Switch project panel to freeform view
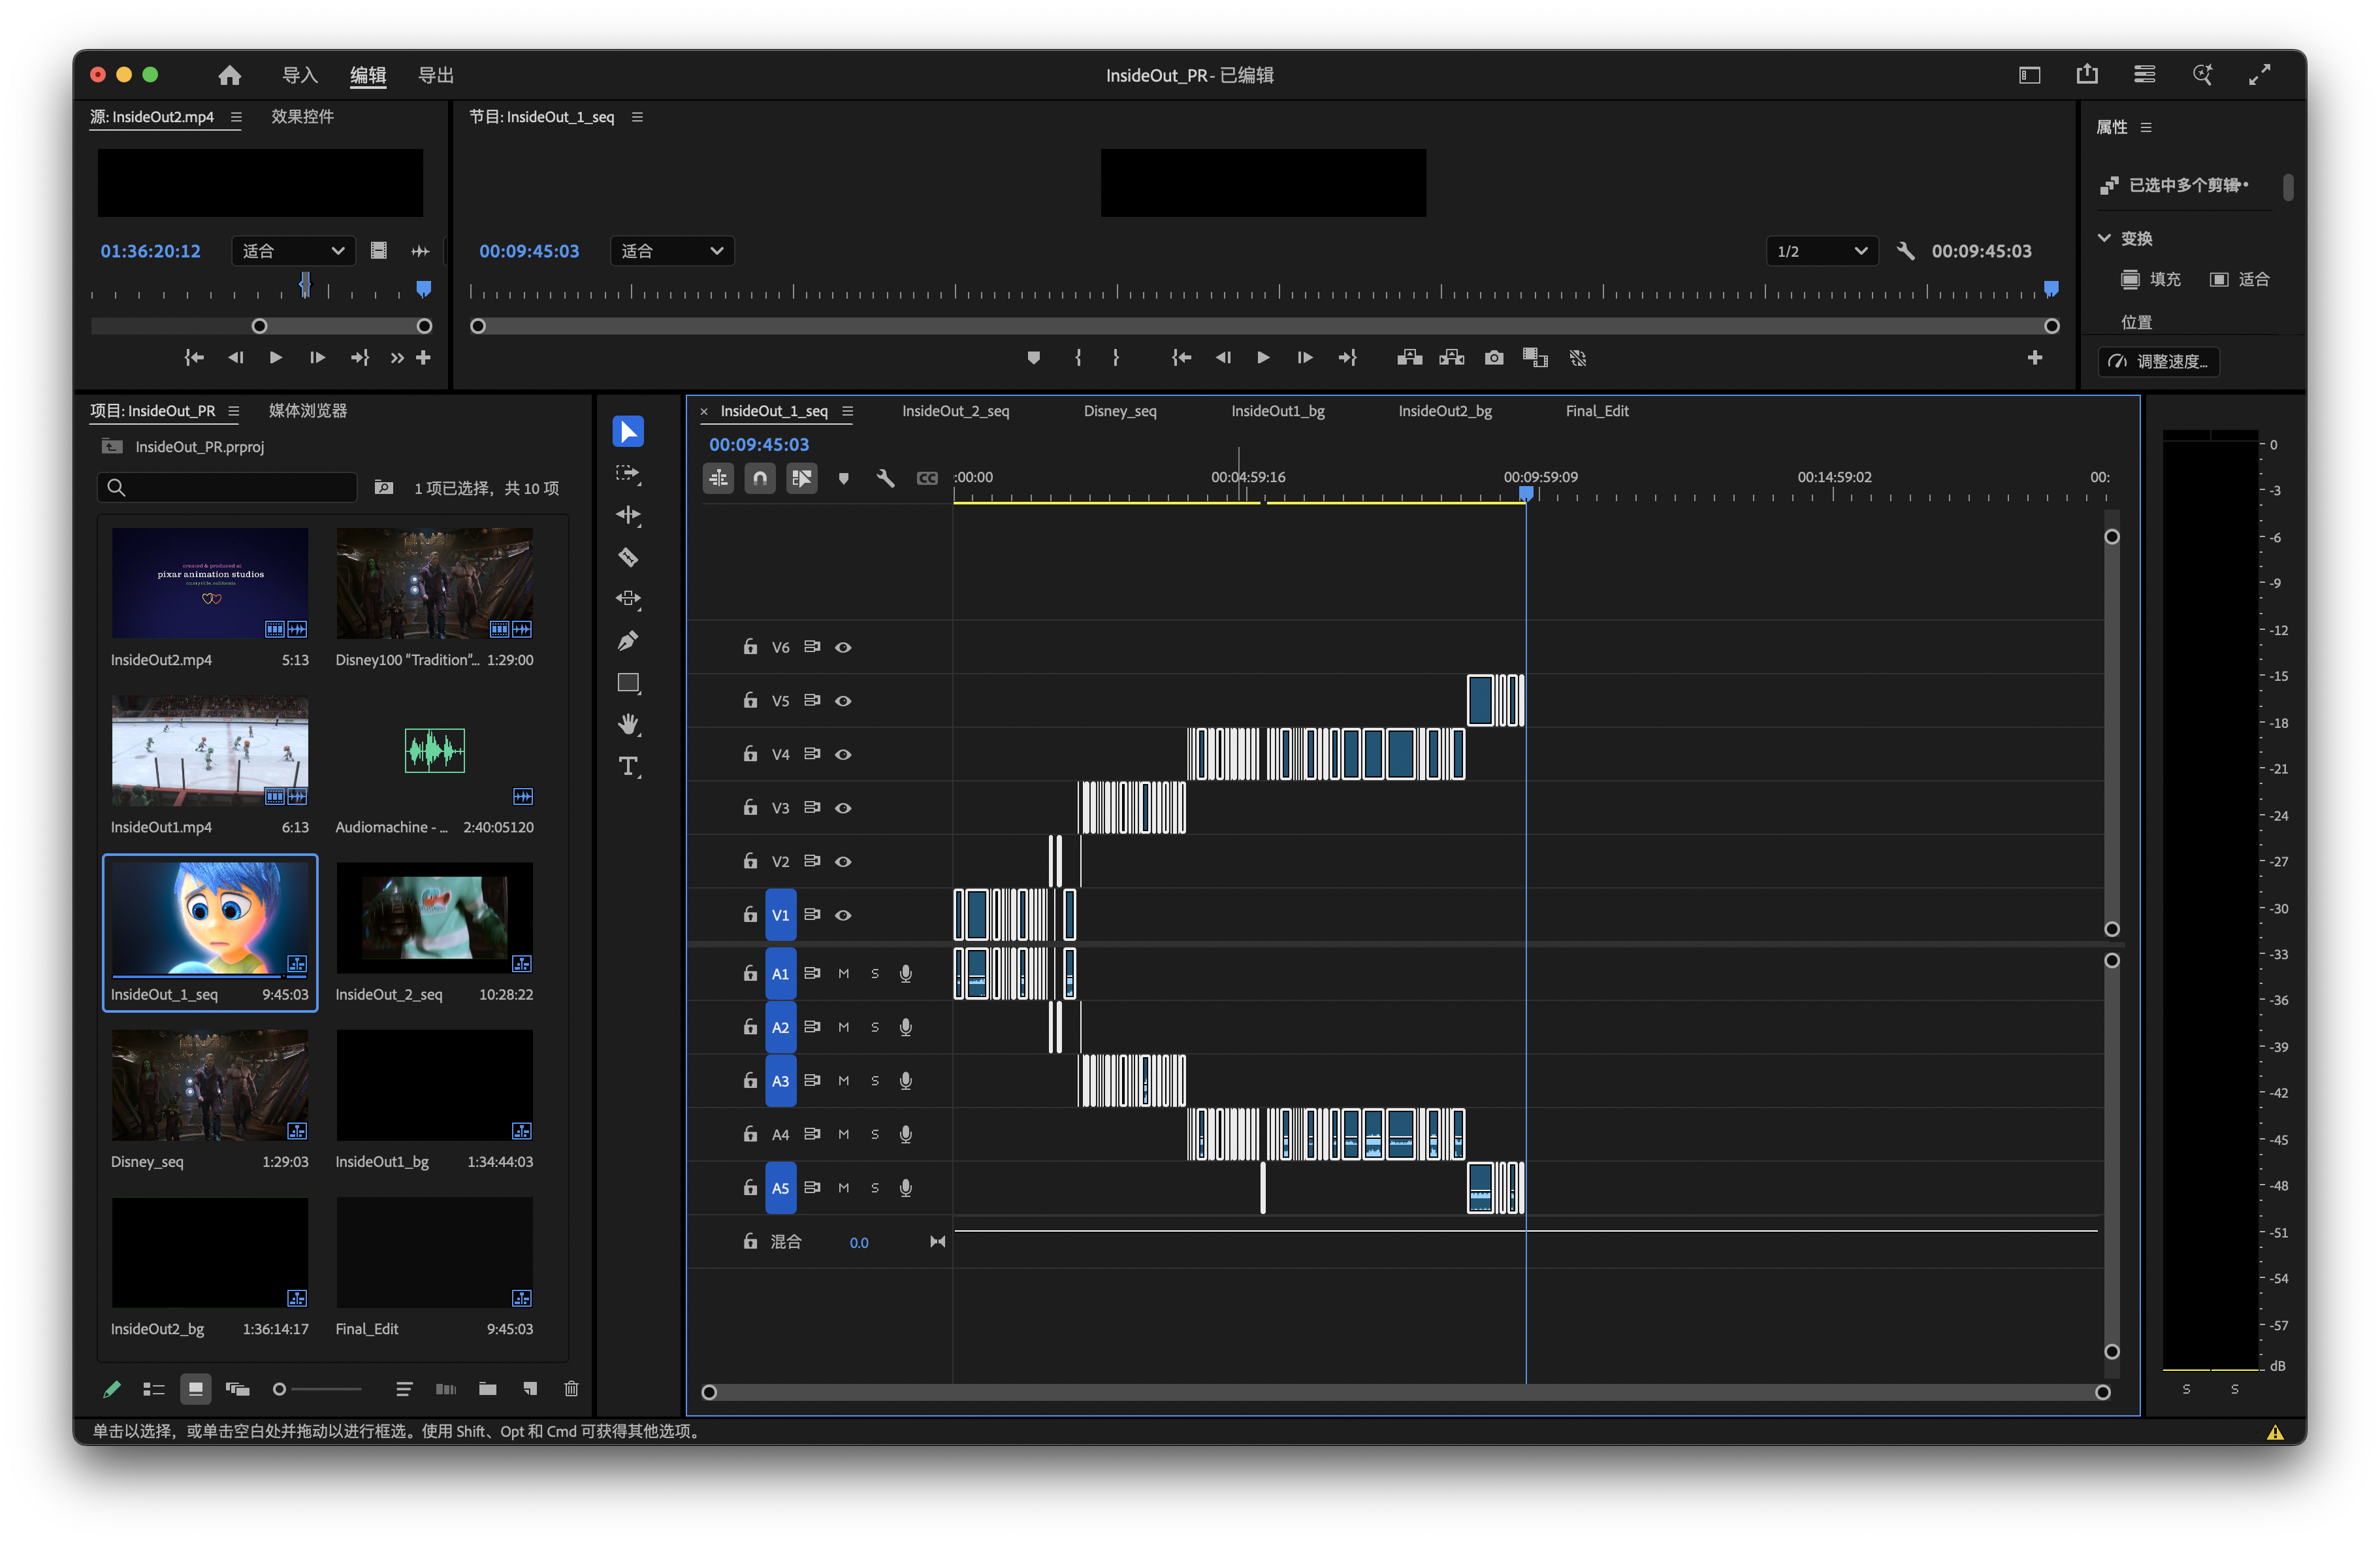 237,1389
